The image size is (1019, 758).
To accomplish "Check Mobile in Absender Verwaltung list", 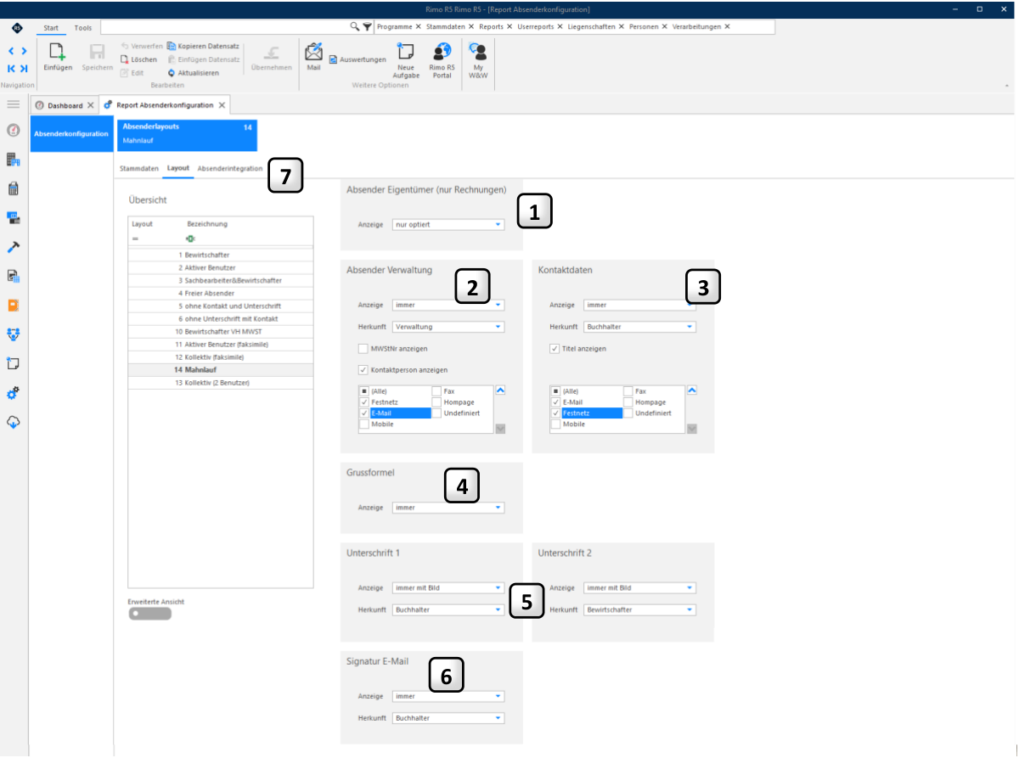I will (363, 424).
